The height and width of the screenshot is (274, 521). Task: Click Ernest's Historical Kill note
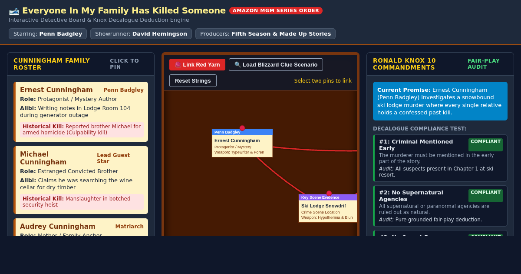[x=82, y=130]
